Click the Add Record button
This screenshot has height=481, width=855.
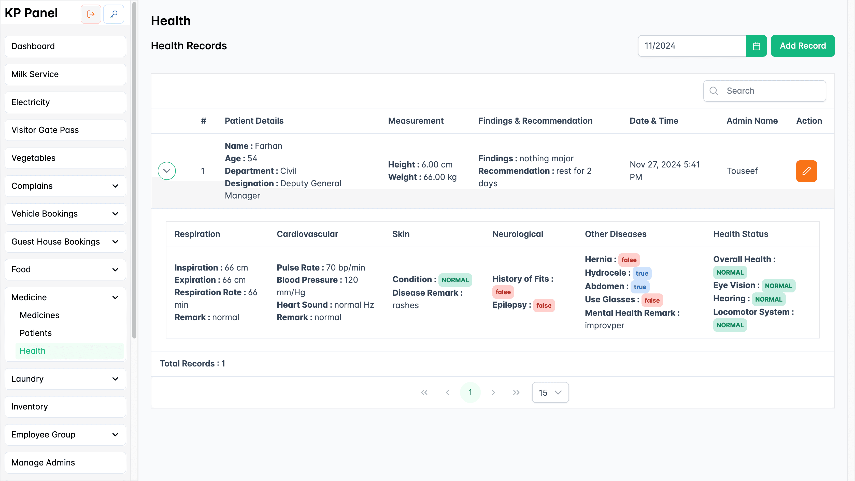coord(803,46)
